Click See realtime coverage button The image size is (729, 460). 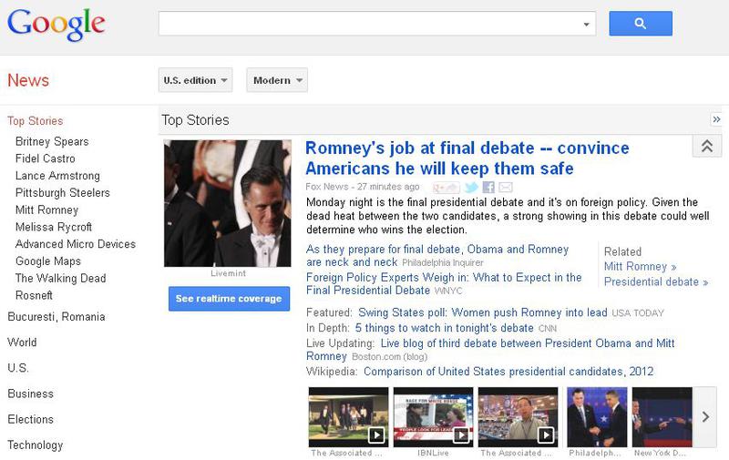[229, 298]
